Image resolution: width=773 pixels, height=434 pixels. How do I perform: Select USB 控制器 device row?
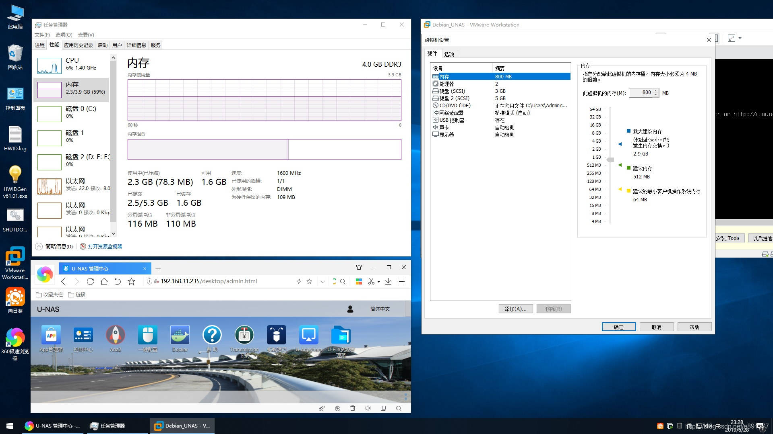point(501,120)
